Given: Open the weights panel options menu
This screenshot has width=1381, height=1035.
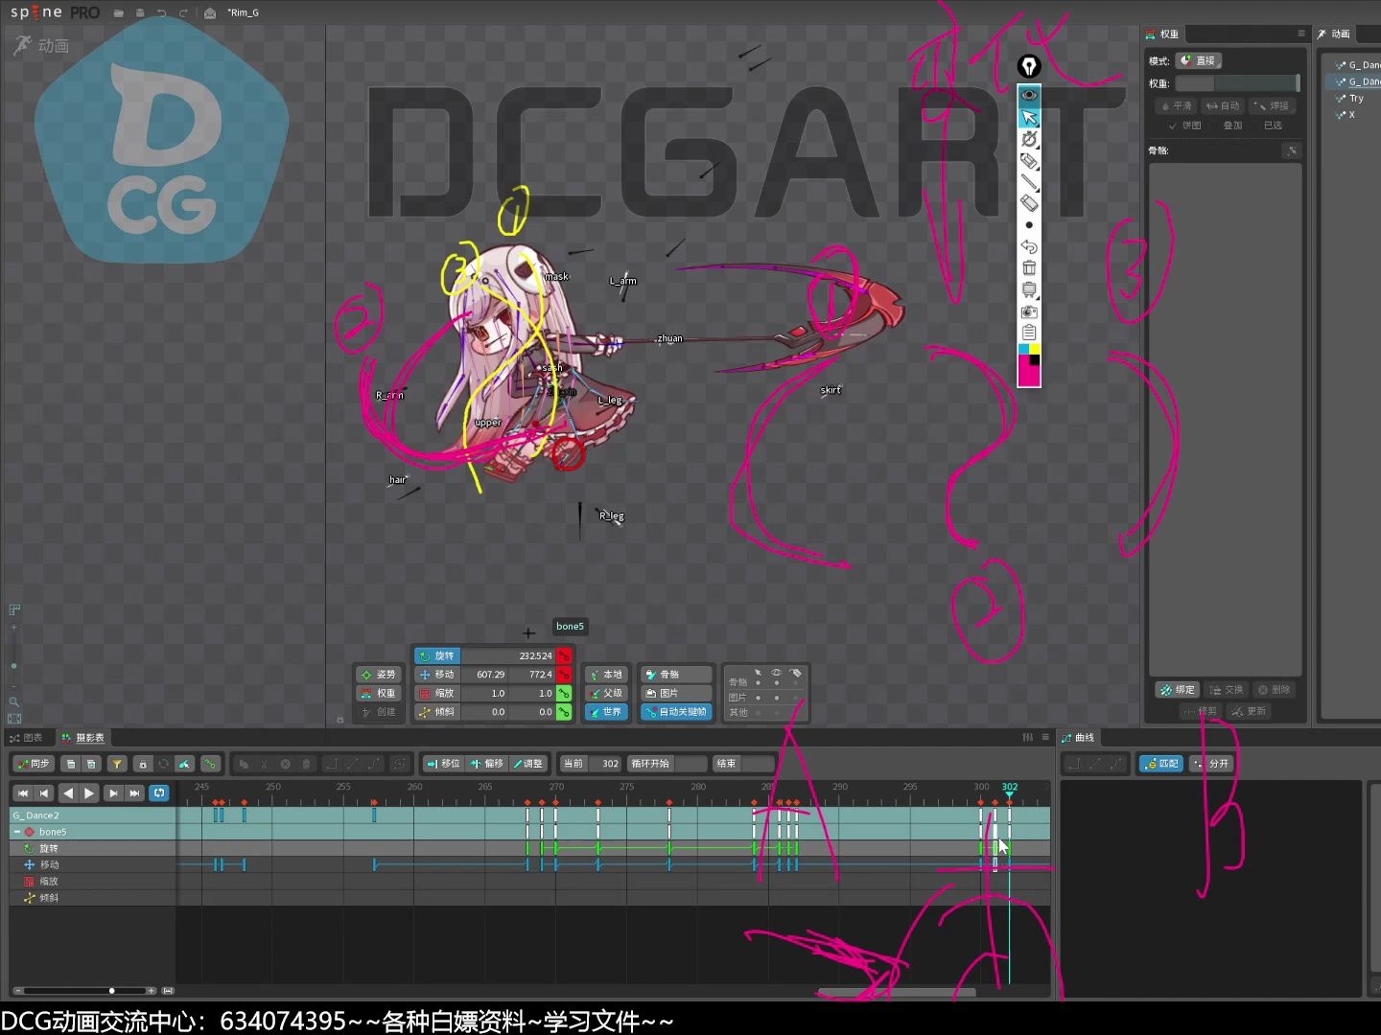Looking at the screenshot, I should tap(1301, 34).
